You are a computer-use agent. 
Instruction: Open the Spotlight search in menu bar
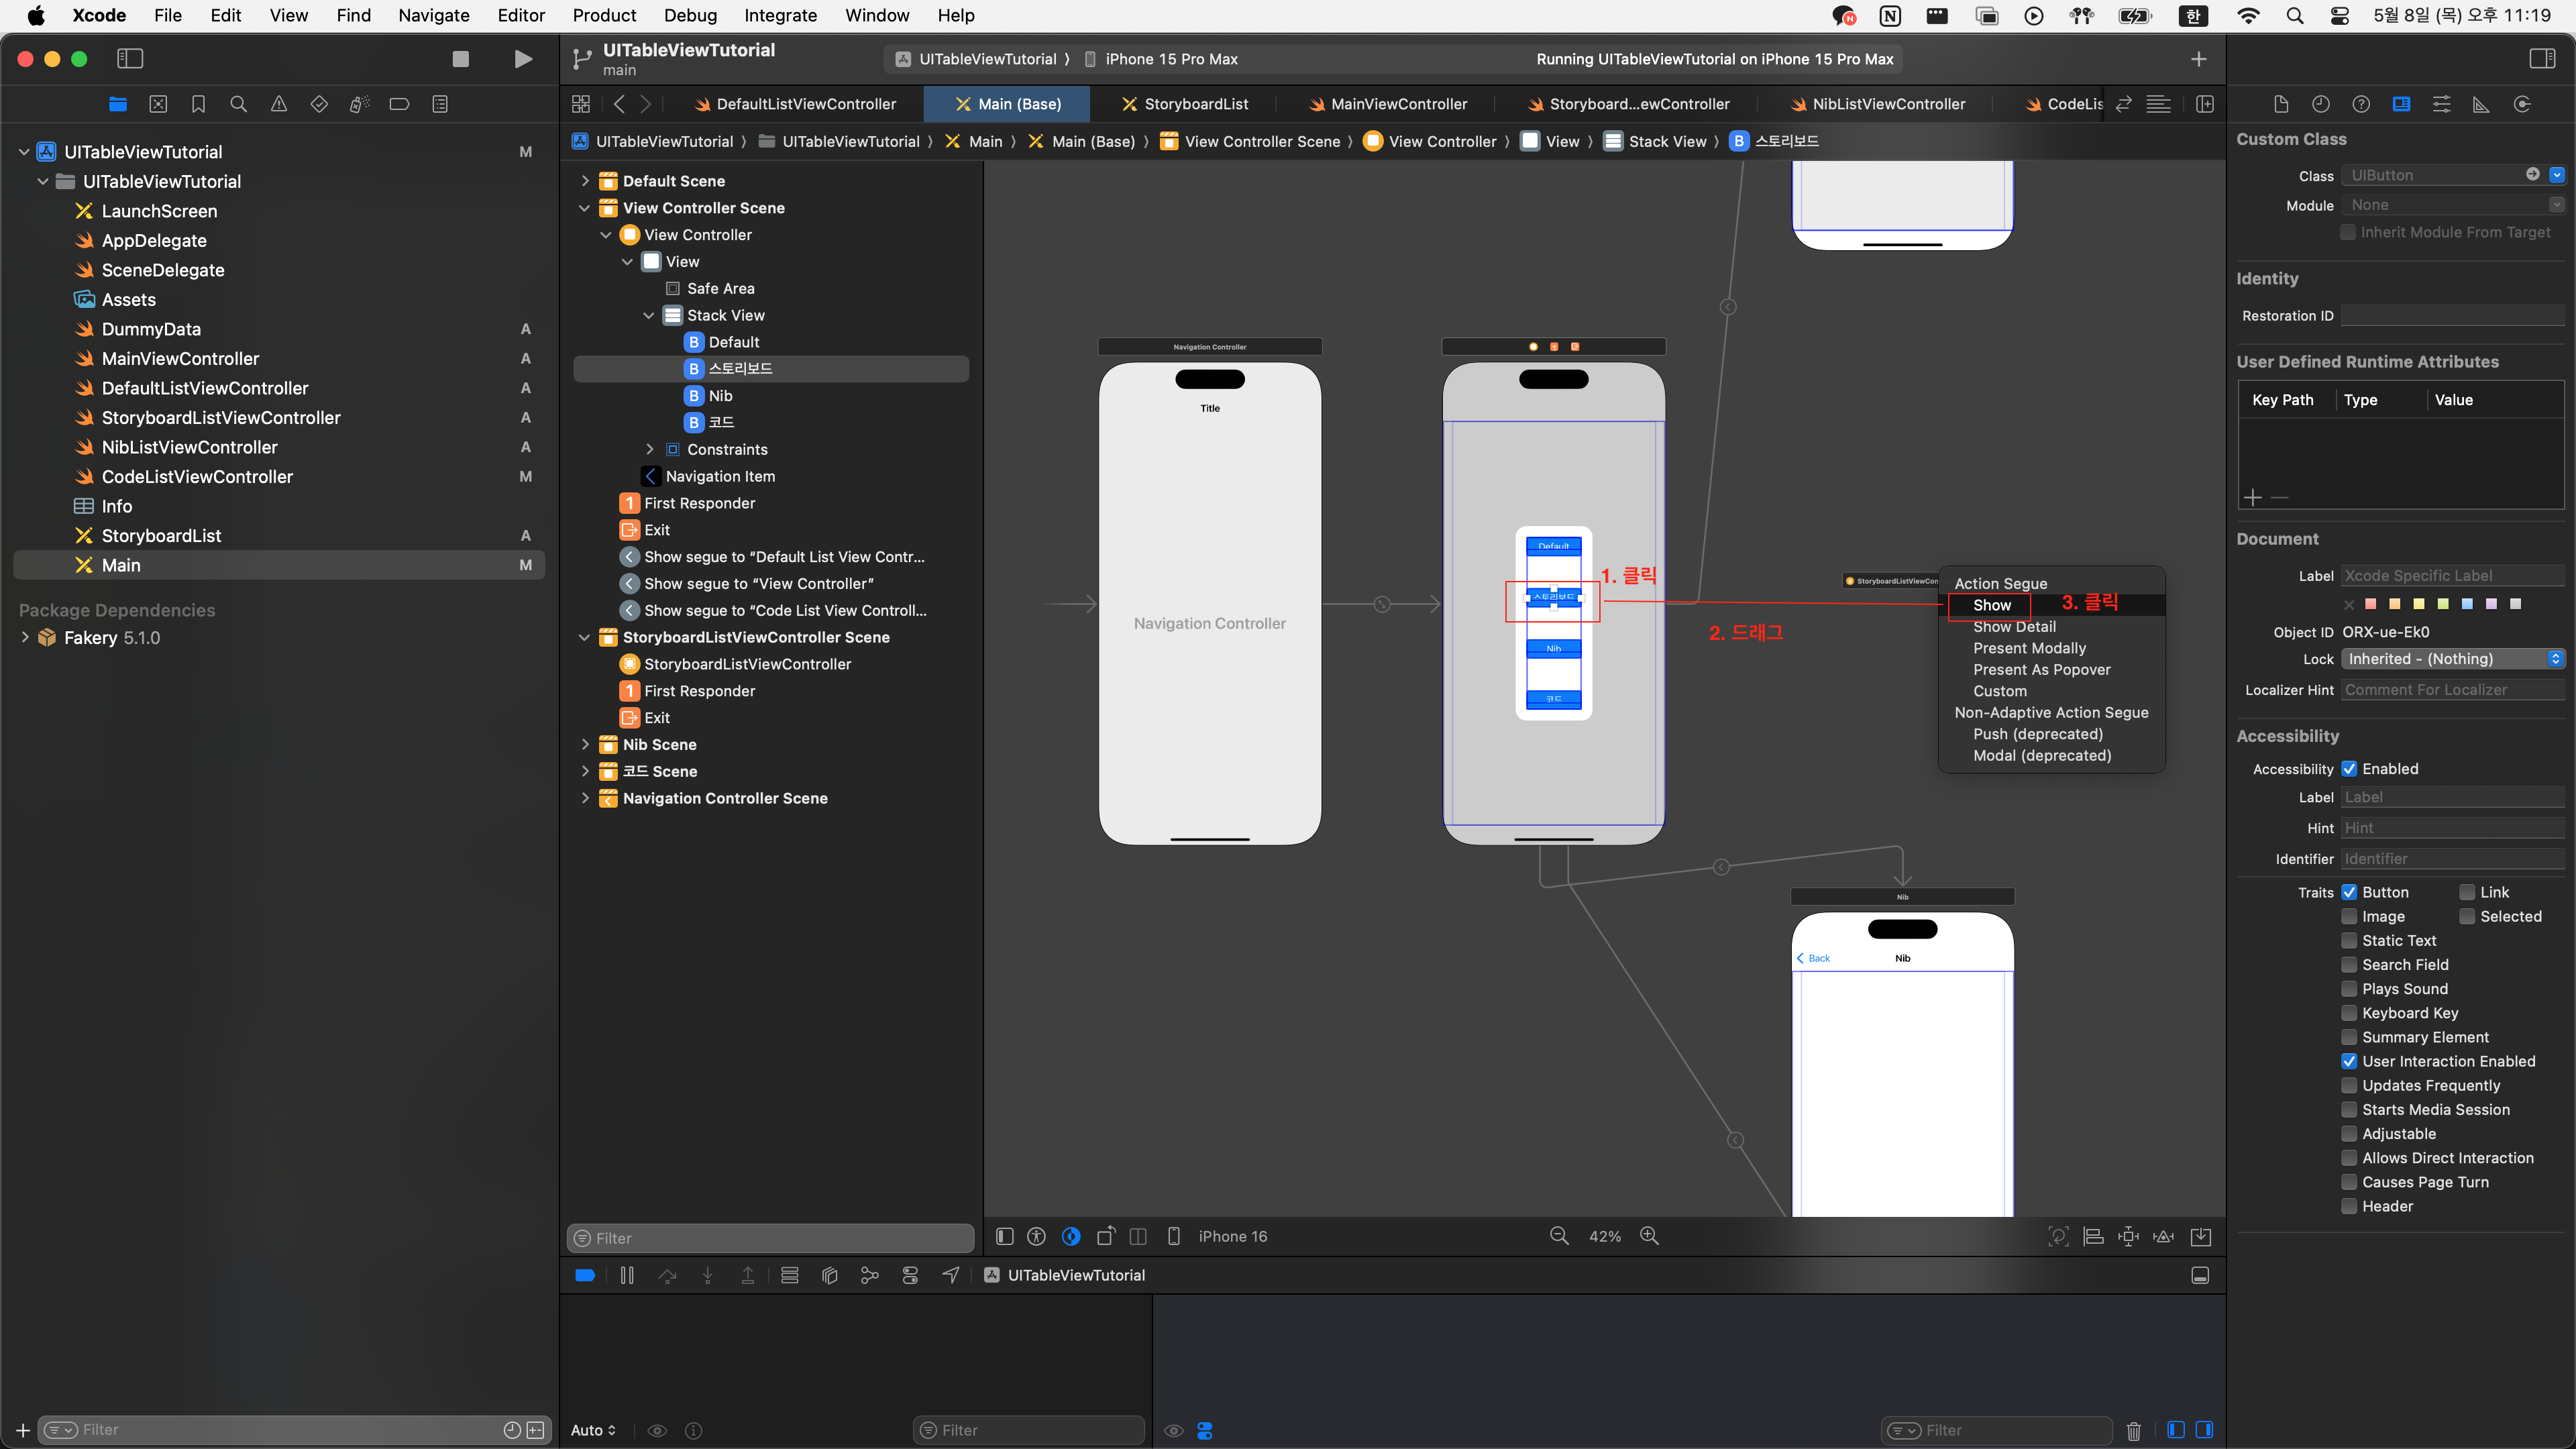[2295, 15]
